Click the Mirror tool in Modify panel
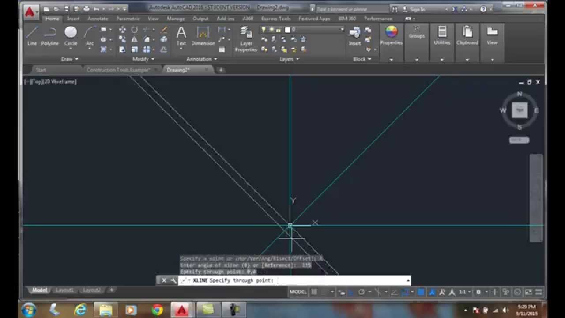Viewport: 565px width, 318px height. [134, 40]
